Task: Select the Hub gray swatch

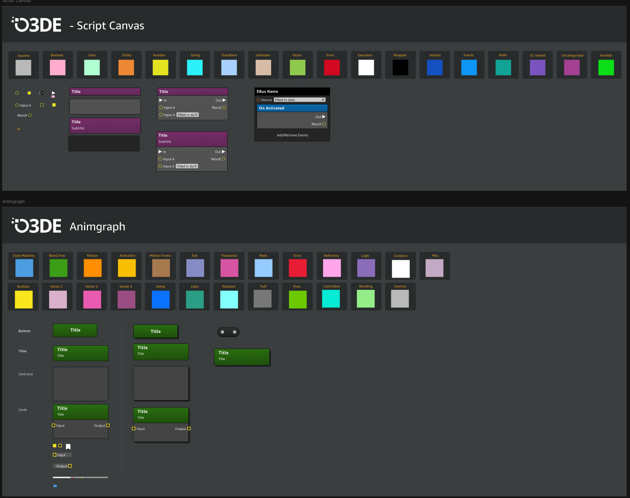Action: 262,299
